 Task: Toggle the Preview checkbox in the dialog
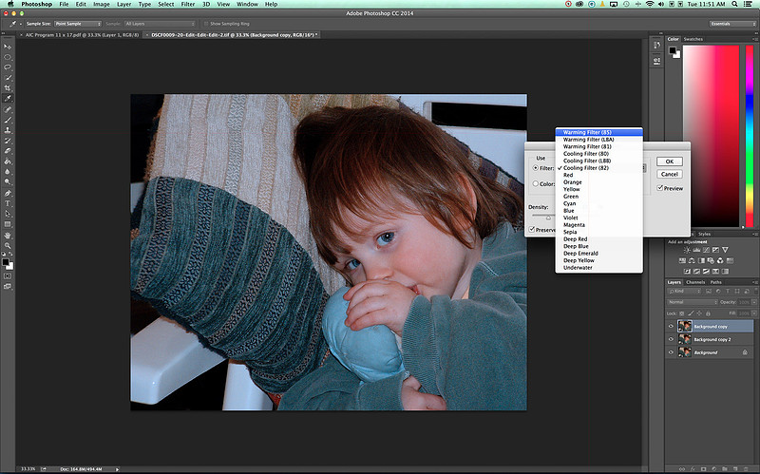click(661, 188)
